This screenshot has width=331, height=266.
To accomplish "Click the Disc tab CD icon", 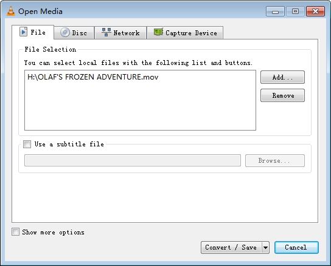I will [x=65, y=33].
